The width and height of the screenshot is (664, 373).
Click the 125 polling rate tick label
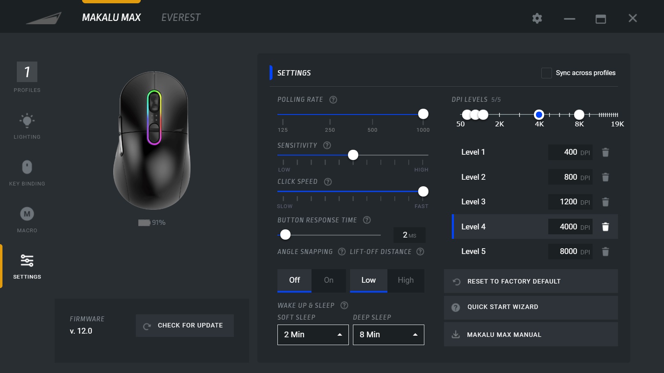click(x=283, y=130)
